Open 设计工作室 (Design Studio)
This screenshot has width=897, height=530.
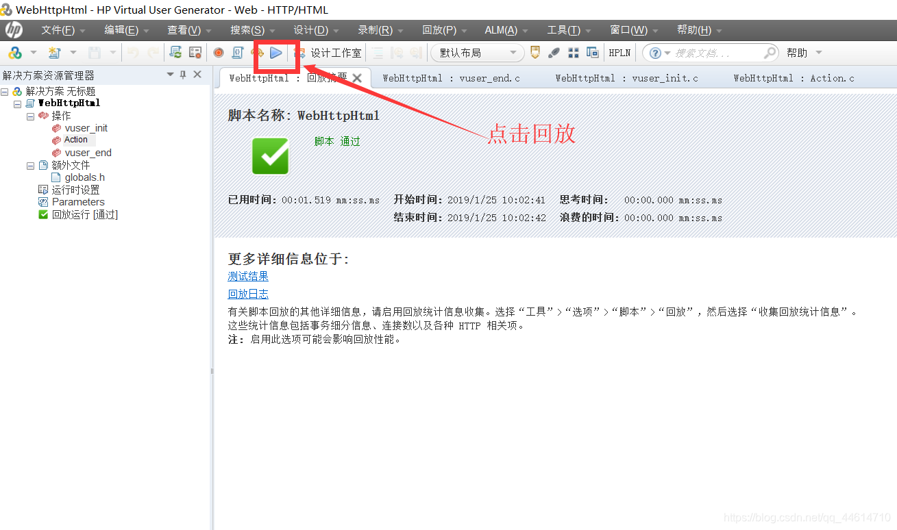tap(336, 53)
